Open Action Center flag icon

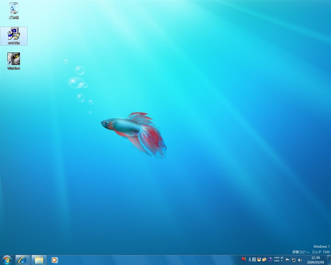pyautogui.click(x=287, y=260)
